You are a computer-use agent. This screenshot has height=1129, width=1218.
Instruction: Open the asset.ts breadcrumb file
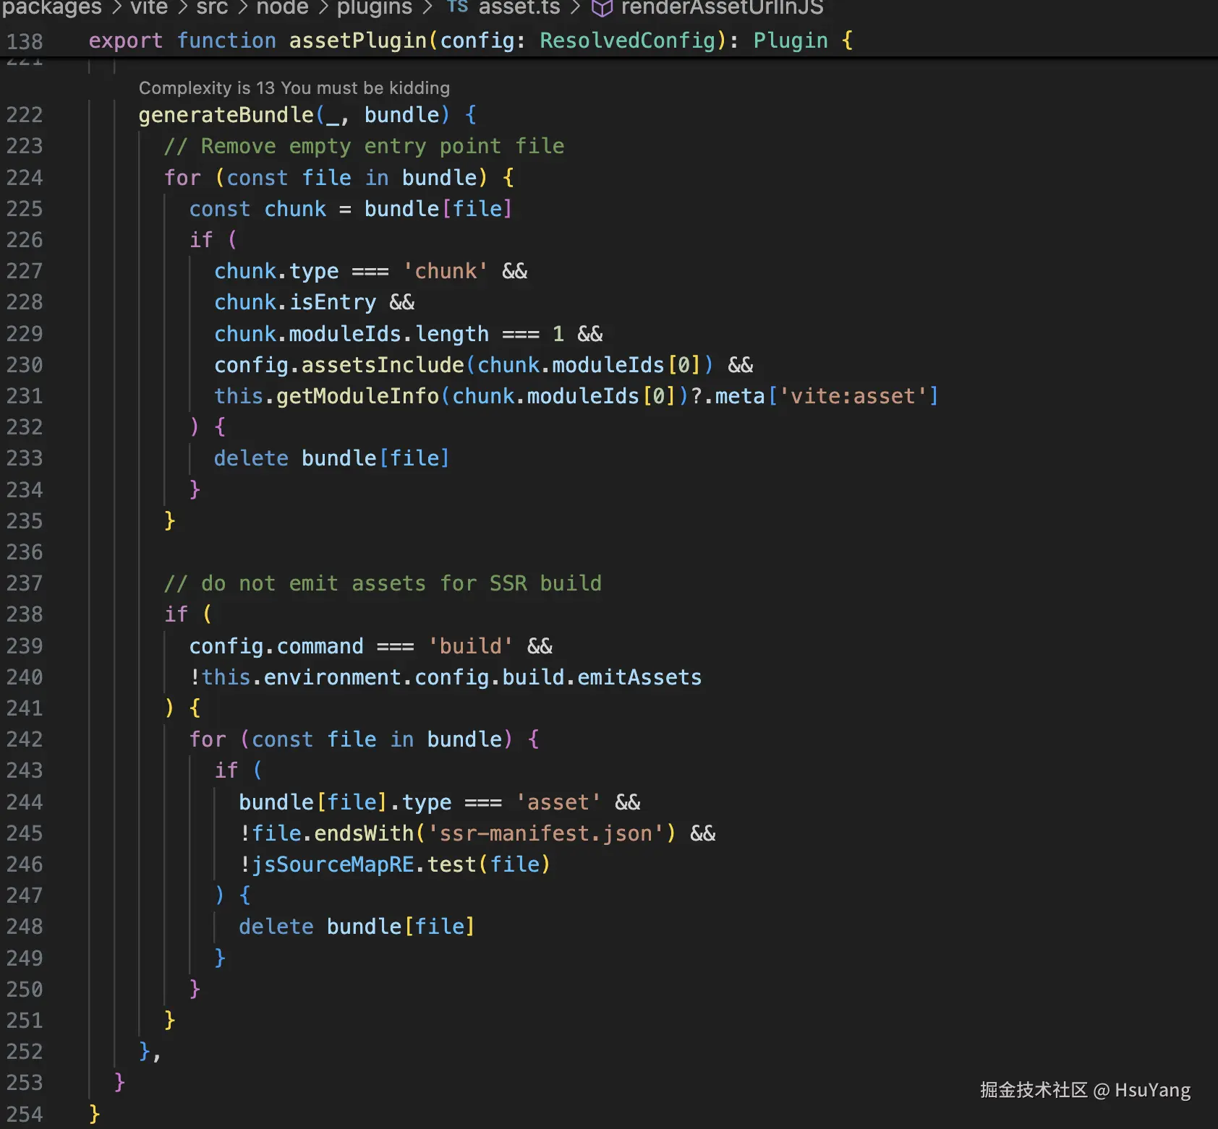click(x=519, y=7)
